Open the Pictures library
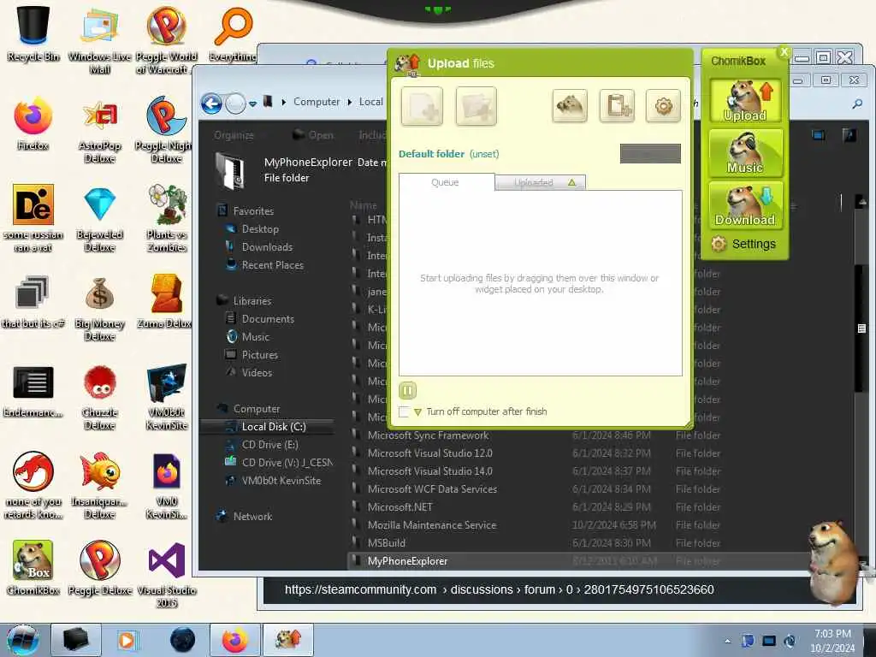Screen dimensions: 876x657 pyautogui.click(x=260, y=355)
